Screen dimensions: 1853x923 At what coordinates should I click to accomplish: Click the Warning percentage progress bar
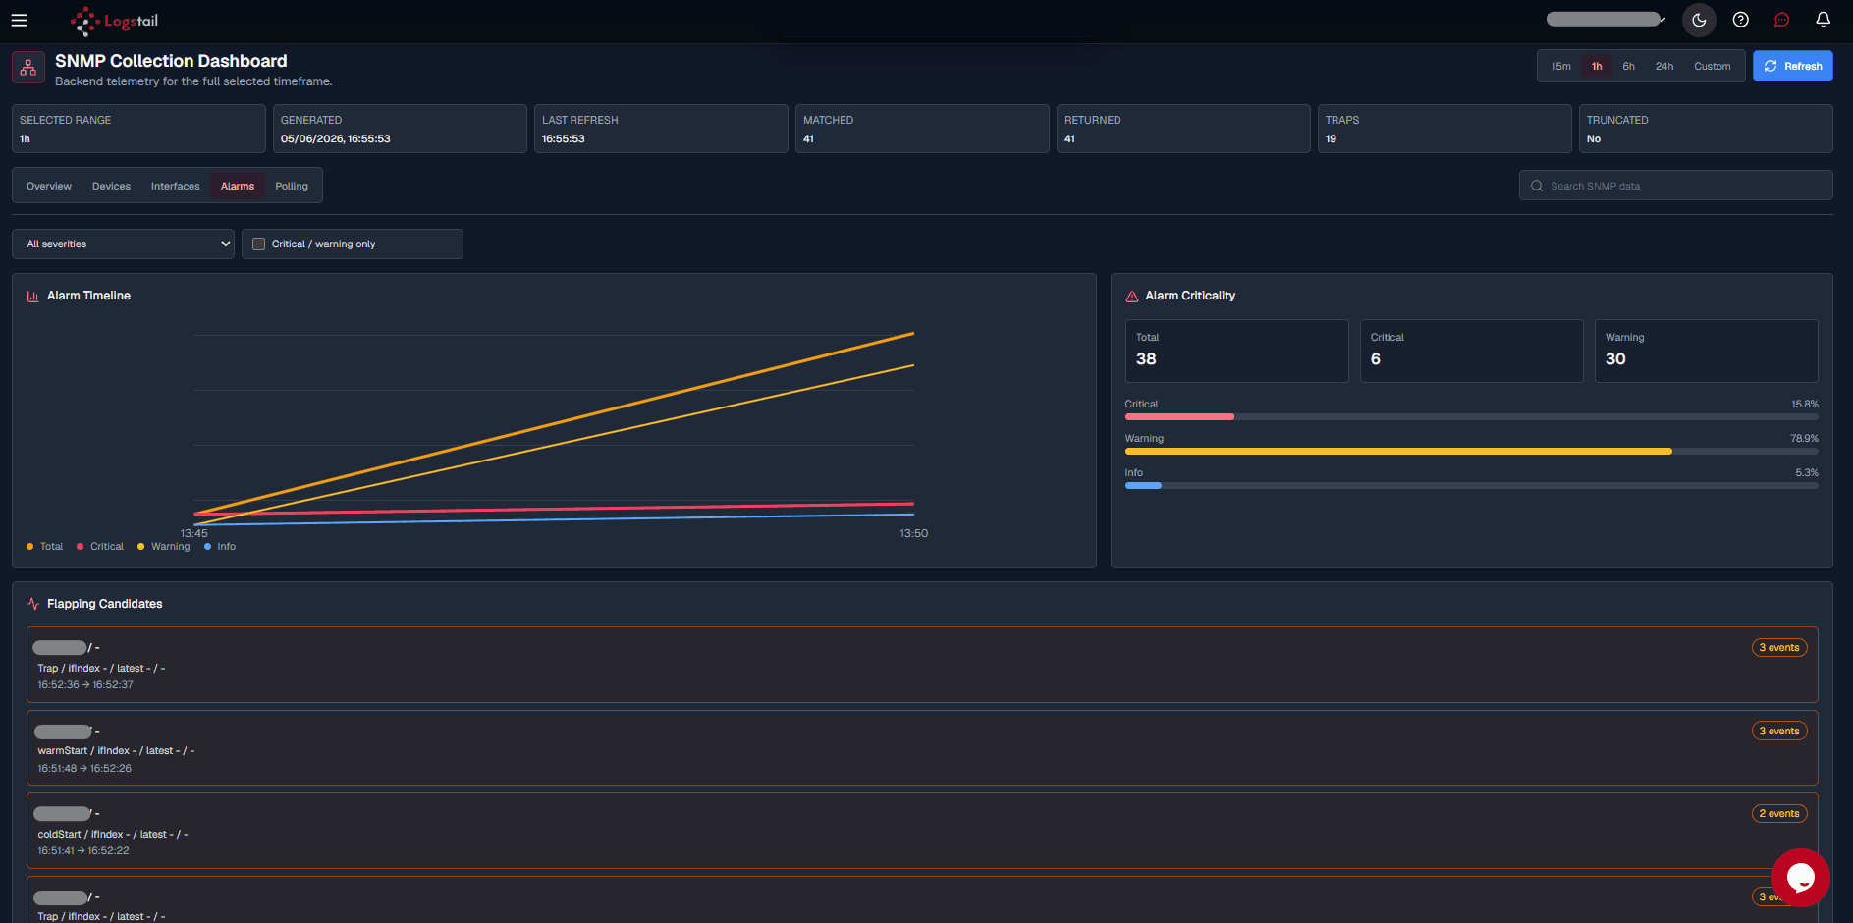1471,452
